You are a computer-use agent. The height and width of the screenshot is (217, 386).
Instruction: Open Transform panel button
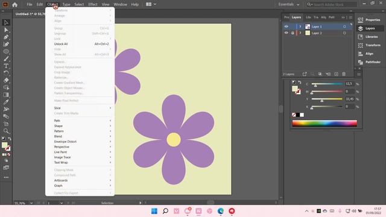coord(370,45)
